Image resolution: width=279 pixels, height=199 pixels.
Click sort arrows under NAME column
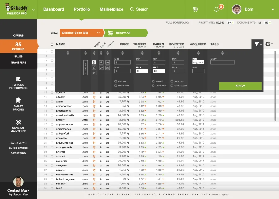click(68, 53)
